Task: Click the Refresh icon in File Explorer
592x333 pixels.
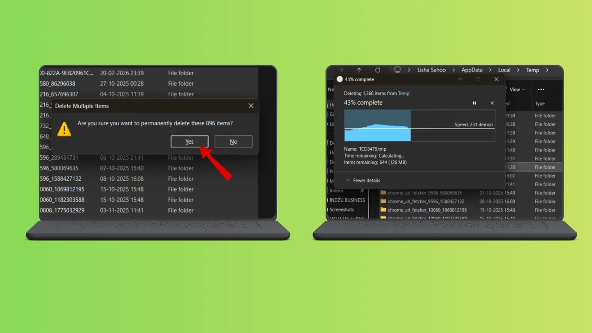Action: 377,70
